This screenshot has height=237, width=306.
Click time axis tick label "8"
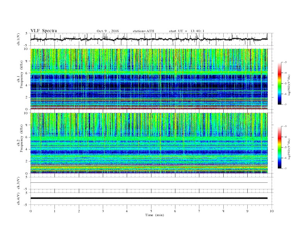223,211
